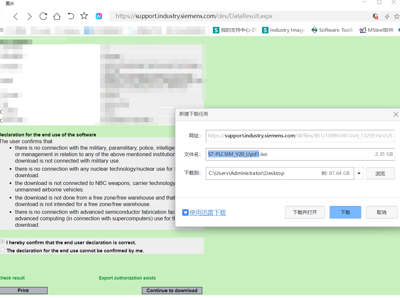Open Industry Image bookmark

click(x=284, y=30)
